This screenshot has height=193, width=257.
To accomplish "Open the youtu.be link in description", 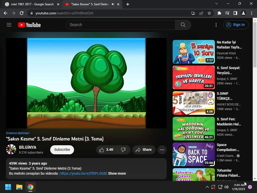I will 84,173.
